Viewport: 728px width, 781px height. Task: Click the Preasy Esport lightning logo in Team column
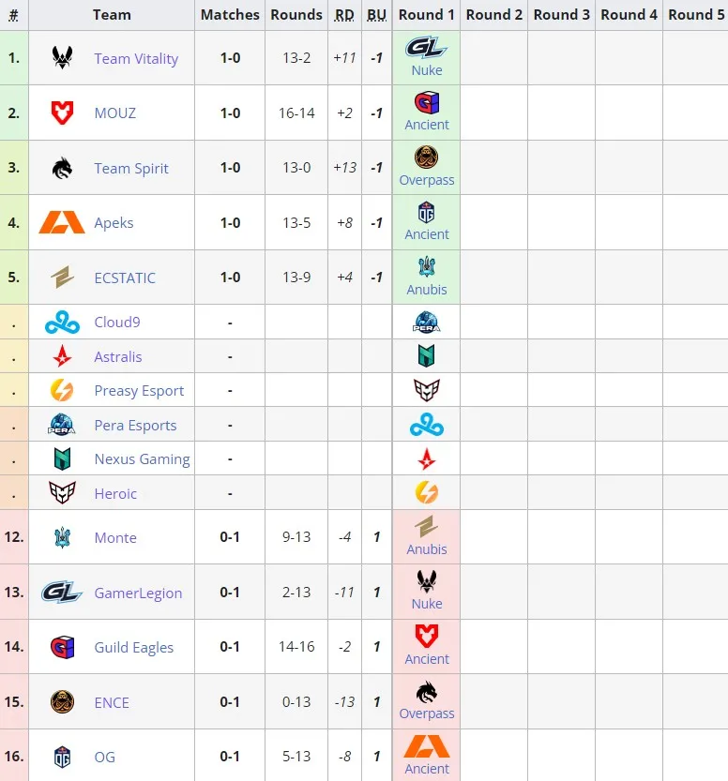coord(62,390)
